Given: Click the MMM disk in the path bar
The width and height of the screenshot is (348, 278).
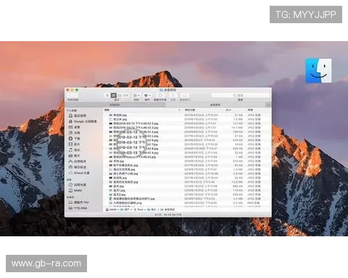Looking at the screenshot, I should (113, 210).
